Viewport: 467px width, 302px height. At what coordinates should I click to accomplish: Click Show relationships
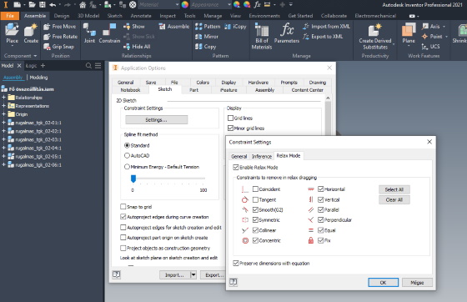[134, 27]
